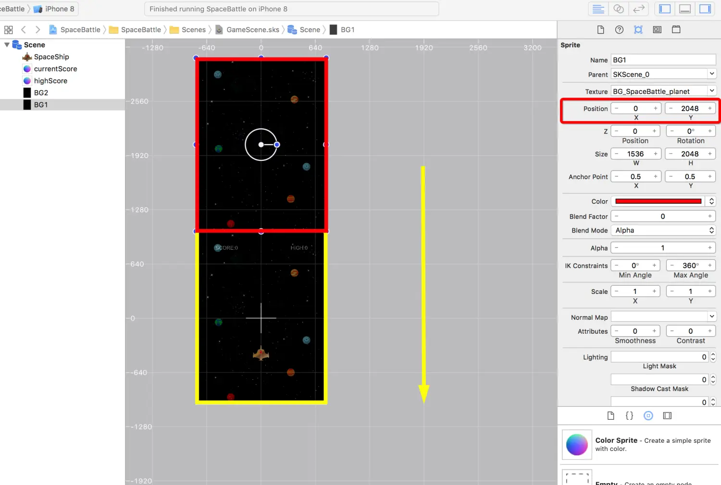This screenshot has height=485, width=721.
Task: Open the Texture dropdown
Action: pos(663,91)
